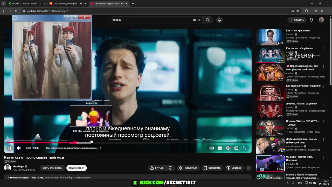Pause the video
This screenshot has height=187, width=332.
(10, 148)
